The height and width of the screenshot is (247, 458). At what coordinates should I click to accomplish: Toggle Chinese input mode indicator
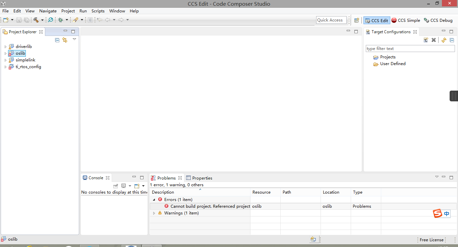tap(447, 213)
